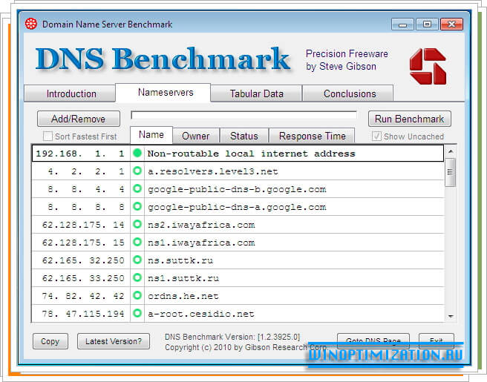This screenshot has width=487, height=382.
Task: Click the status circle for ns.suttk.ru
Action: (137, 260)
